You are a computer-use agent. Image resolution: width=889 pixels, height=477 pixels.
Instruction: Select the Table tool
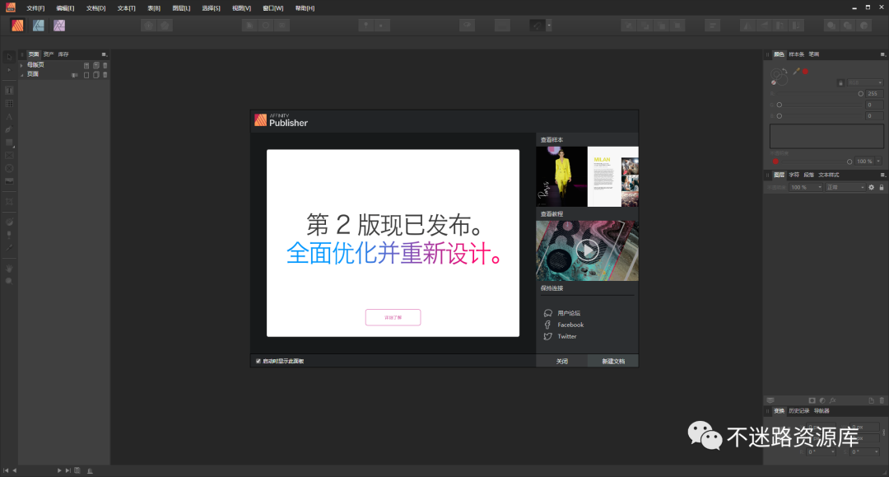click(9, 103)
